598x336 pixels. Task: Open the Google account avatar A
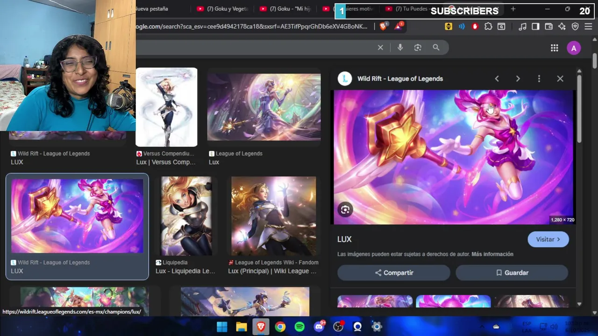[x=574, y=48]
